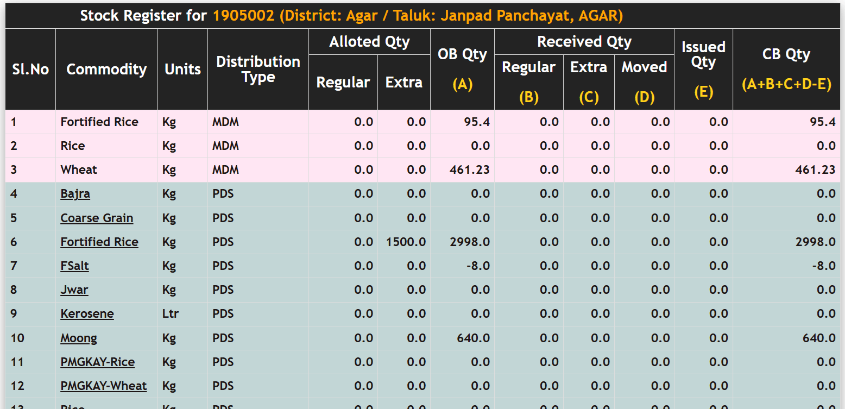Screen dimensions: 845x409
Task: Click the CB Qty header
Action: [x=786, y=70]
